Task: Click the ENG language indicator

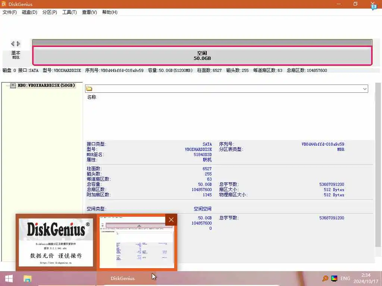Action: (x=345, y=279)
